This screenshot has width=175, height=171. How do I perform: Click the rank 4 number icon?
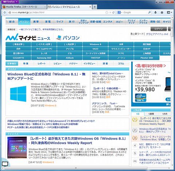[135, 145]
